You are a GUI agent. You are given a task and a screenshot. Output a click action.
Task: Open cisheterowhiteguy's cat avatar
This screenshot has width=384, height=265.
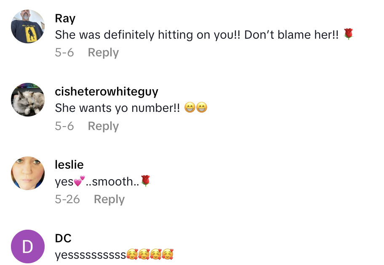click(x=28, y=100)
